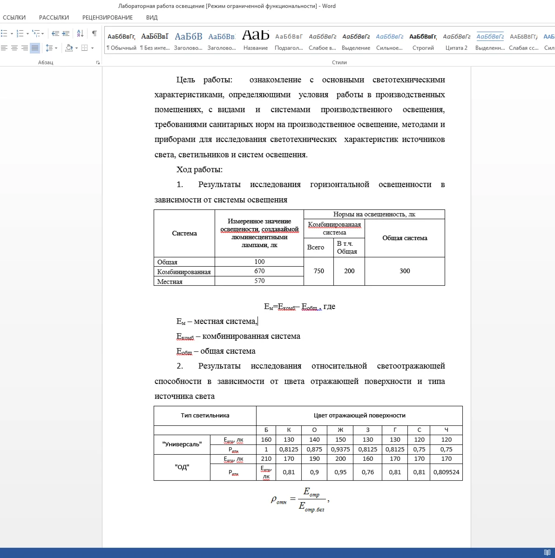Open shading color dropdown arrow
Viewport: 555px width, 558px height.
(76, 48)
